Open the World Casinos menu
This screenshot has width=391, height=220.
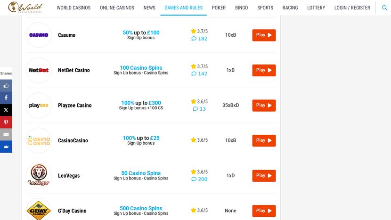(73, 8)
